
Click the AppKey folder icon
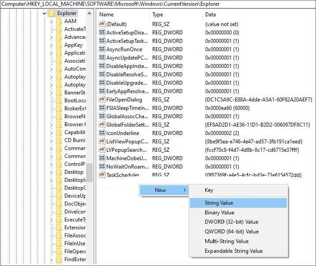59,45
